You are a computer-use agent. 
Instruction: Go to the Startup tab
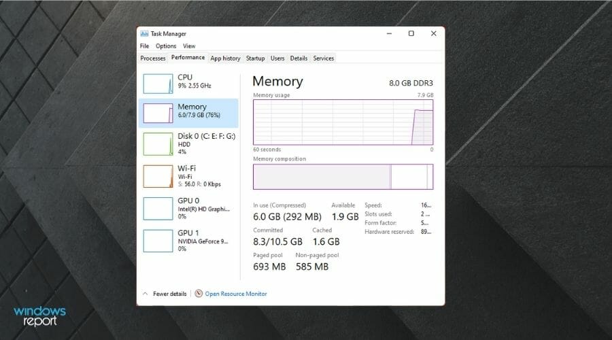point(256,58)
